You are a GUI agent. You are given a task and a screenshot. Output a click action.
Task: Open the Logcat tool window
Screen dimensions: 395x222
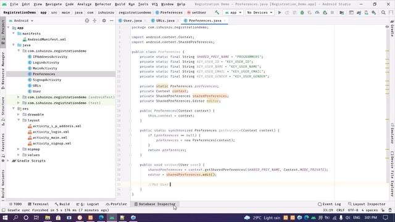click(x=88, y=204)
